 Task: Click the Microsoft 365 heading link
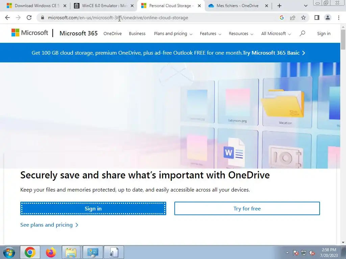tap(78, 33)
